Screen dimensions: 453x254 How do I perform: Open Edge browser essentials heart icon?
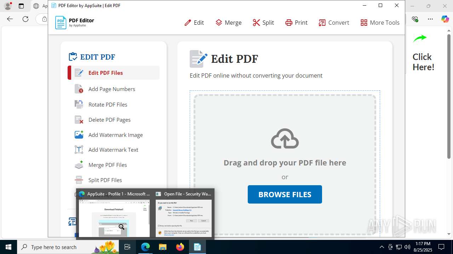pyautogui.click(x=415, y=19)
